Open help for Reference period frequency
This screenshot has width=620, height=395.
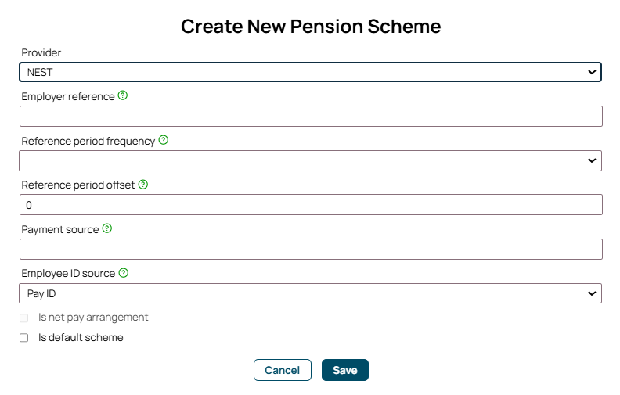pos(164,140)
